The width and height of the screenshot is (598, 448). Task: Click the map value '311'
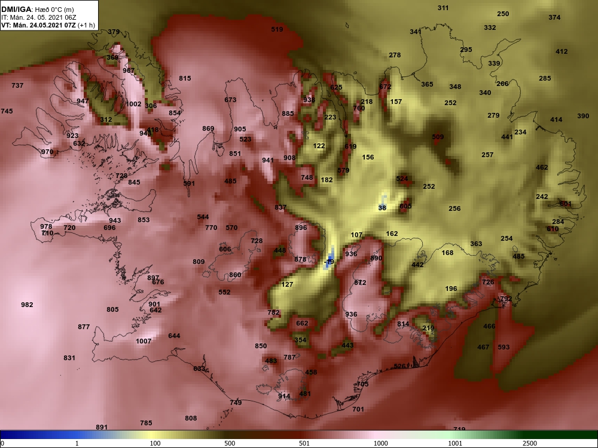443,8
